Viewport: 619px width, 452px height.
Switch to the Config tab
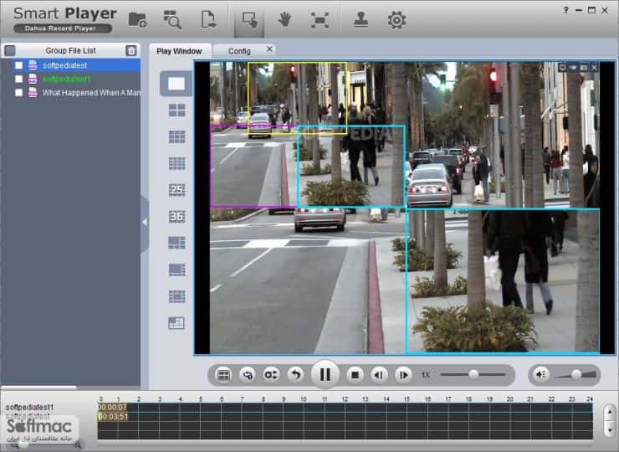239,51
